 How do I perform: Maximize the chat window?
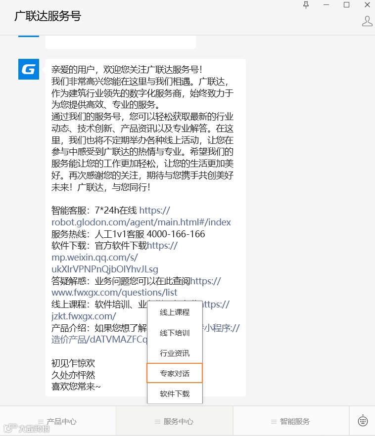coord(347,5)
